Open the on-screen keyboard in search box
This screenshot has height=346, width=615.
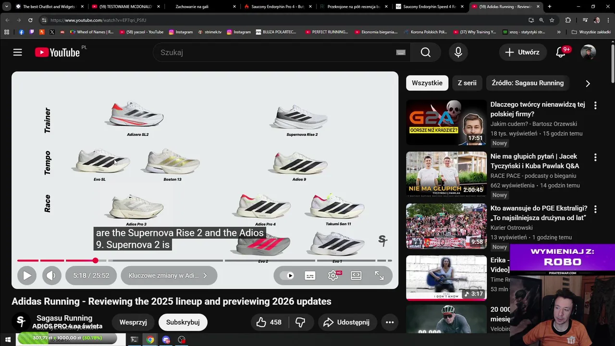401,52
